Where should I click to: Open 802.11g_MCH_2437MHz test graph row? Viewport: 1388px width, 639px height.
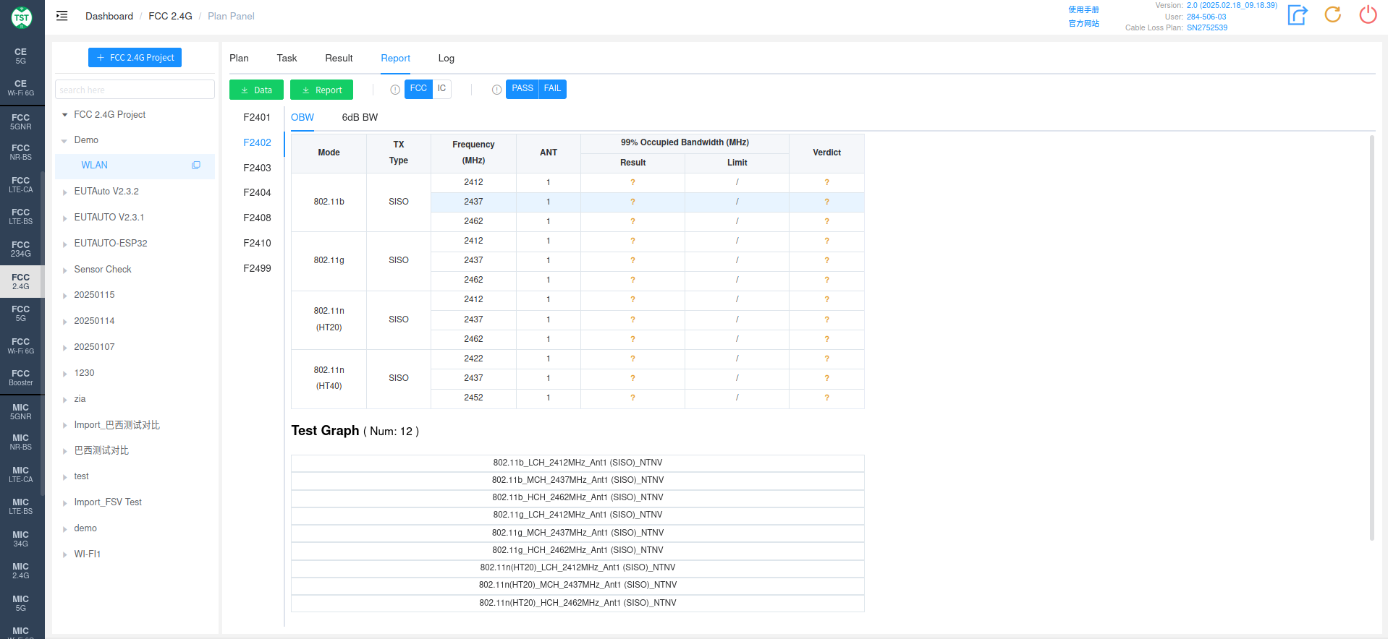(x=577, y=533)
